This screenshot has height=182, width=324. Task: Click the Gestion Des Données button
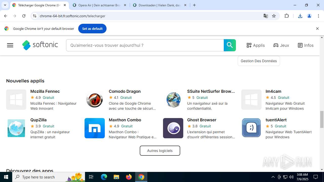259,61
